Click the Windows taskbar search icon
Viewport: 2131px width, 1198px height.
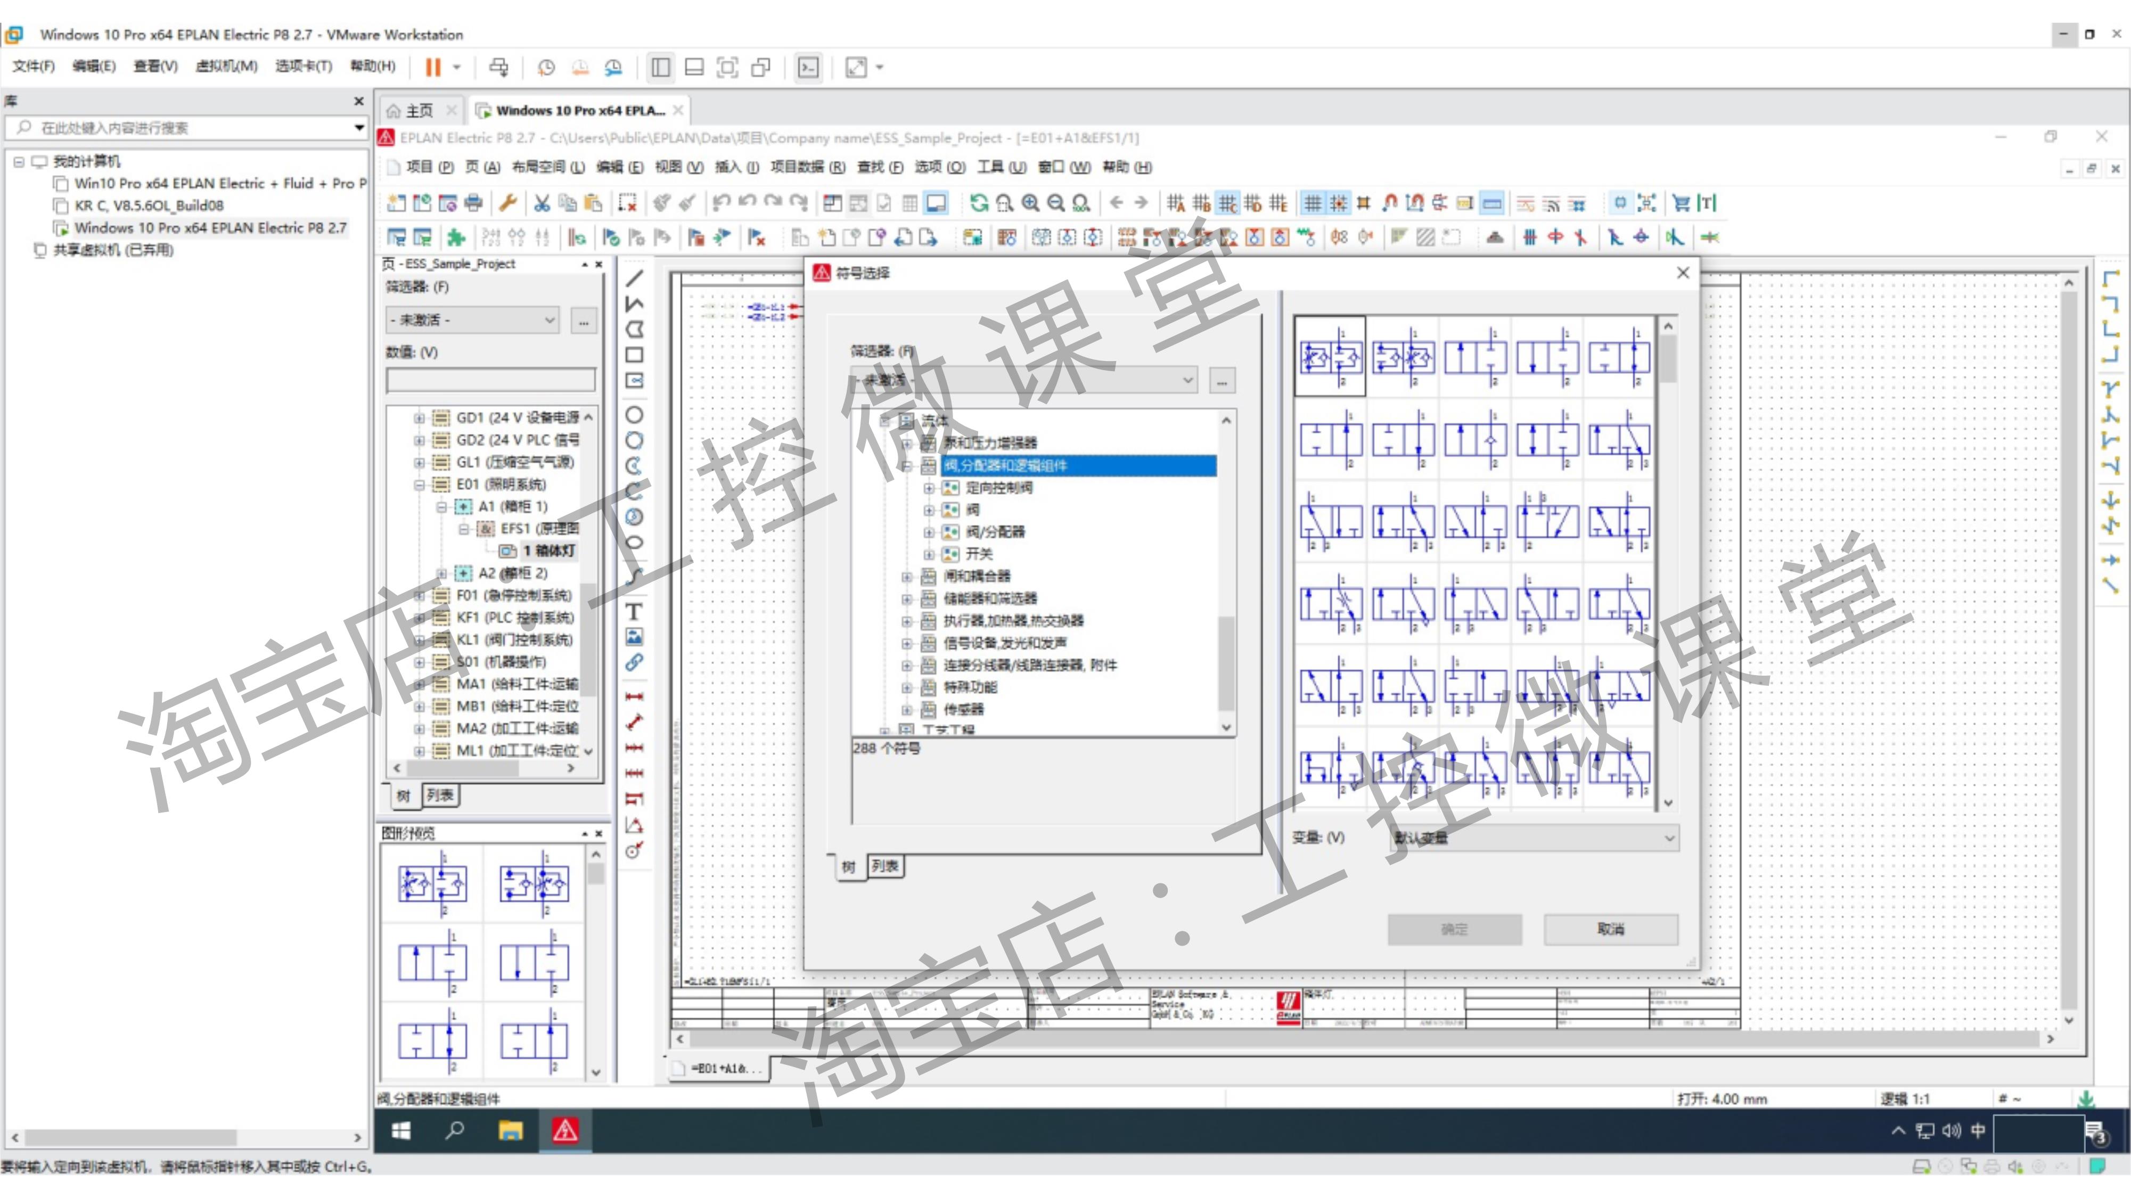tap(454, 1130)
